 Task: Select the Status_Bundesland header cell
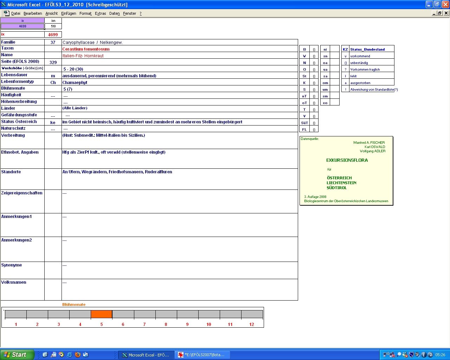click(372, 49)
